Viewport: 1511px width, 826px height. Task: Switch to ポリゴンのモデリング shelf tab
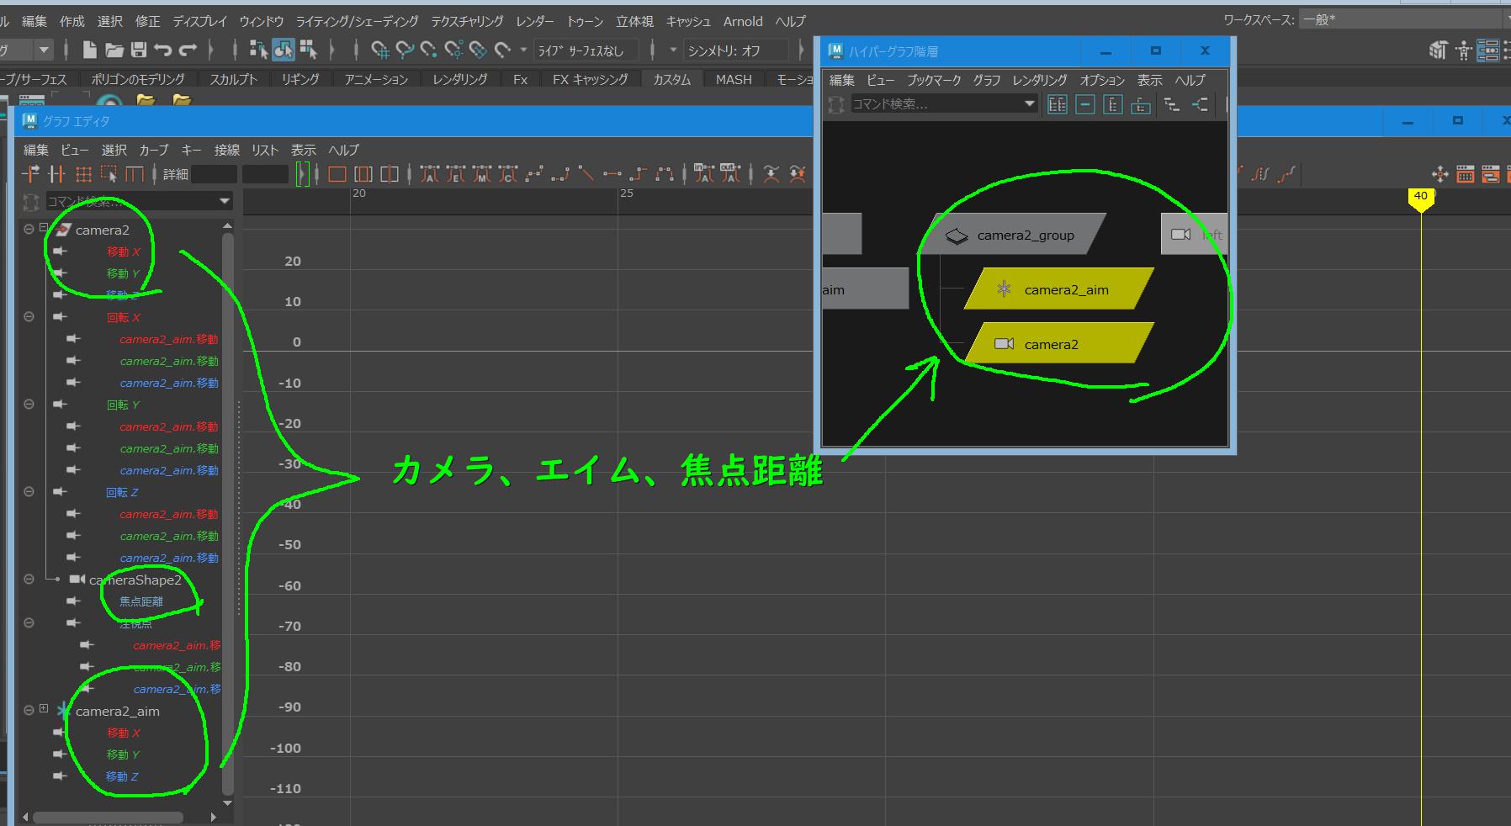[x=138, y=79]
